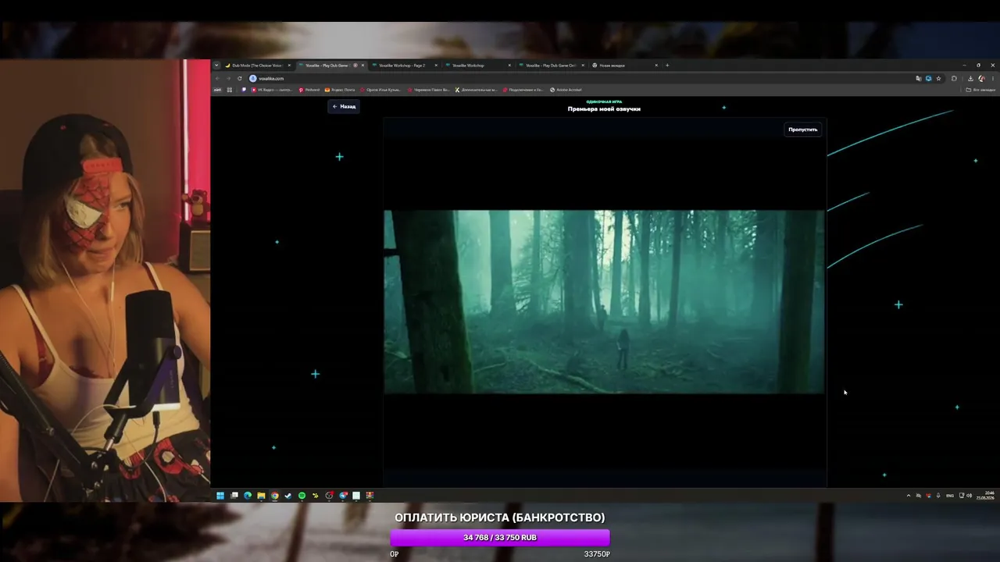Viewport: 1000px width, 562px height.
Task: Bookmark this page with the star
Action: coord(938,78)
